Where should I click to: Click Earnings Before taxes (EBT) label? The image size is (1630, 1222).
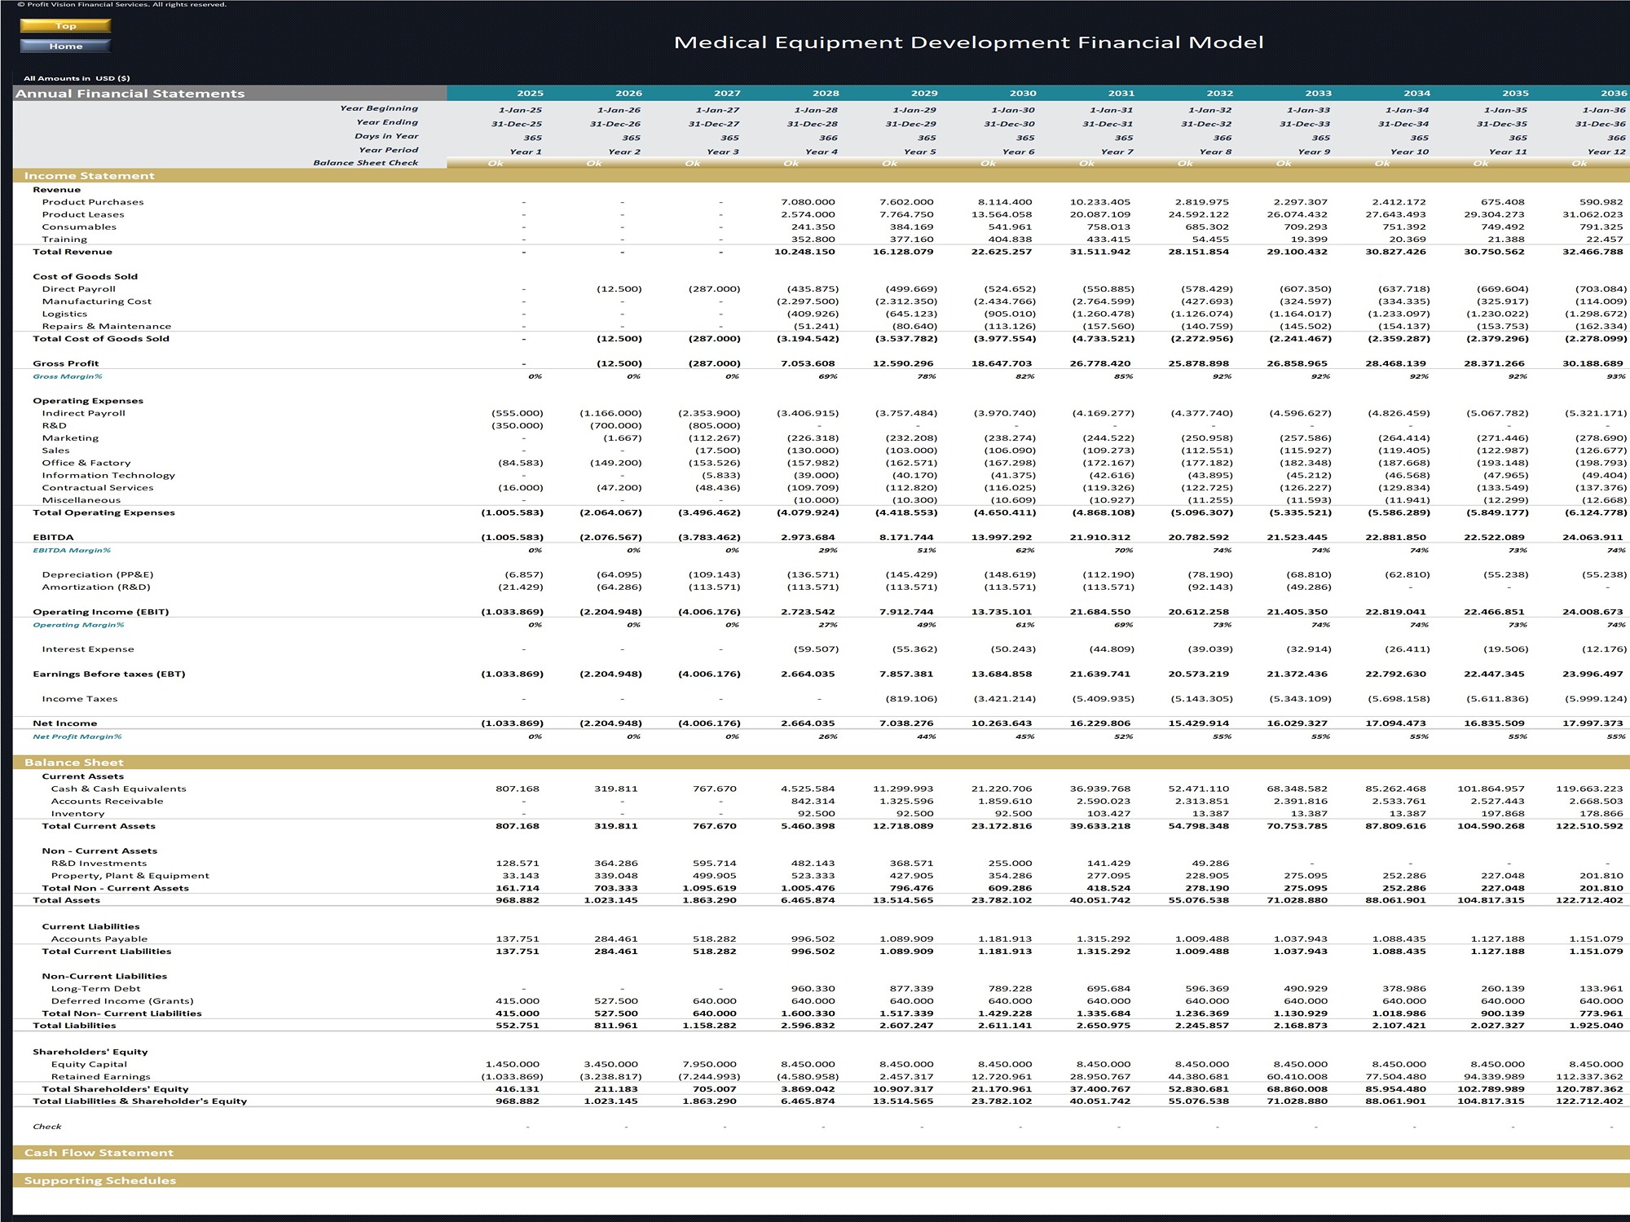[x=109, y=675]
